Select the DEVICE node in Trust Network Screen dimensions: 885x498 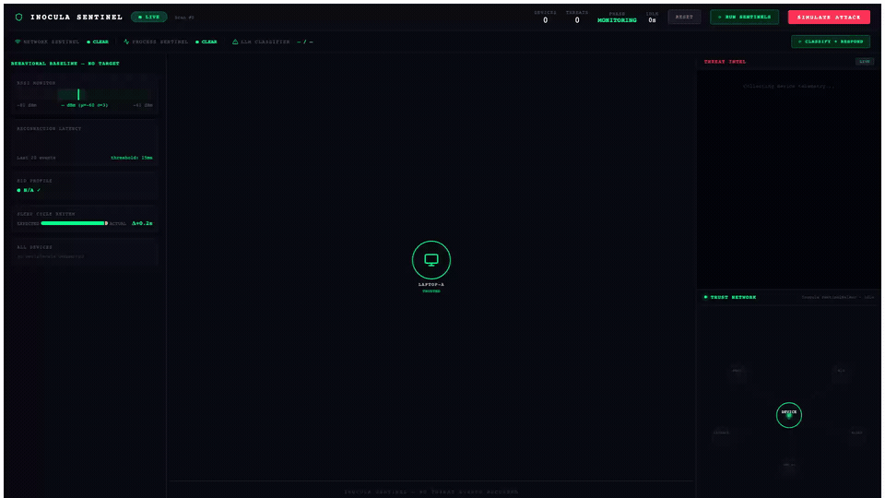click(x=788, y=415)
